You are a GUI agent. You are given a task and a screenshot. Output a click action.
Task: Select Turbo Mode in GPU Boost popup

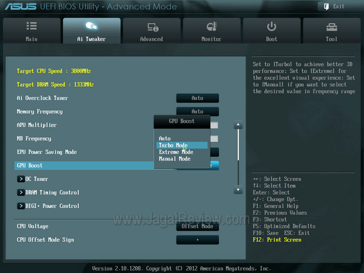(x=173, y=146)
